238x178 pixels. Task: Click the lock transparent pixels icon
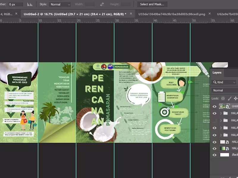(x=223, y=98)
